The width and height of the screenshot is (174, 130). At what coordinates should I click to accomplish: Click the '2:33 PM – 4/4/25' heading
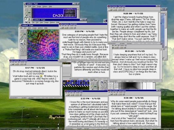pos(91,99)
